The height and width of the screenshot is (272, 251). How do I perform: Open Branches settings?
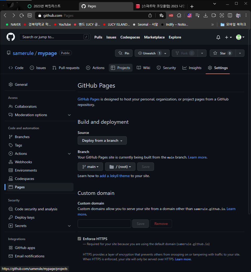[40, 137]
